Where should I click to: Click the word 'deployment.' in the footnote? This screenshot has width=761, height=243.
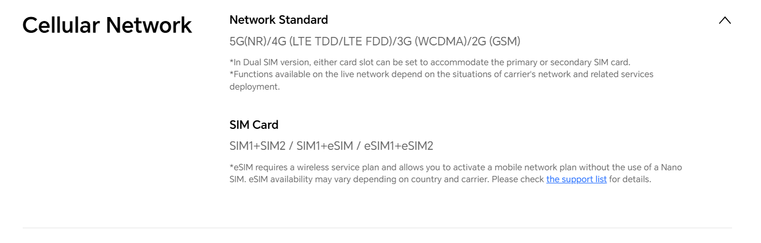(255, 87)
